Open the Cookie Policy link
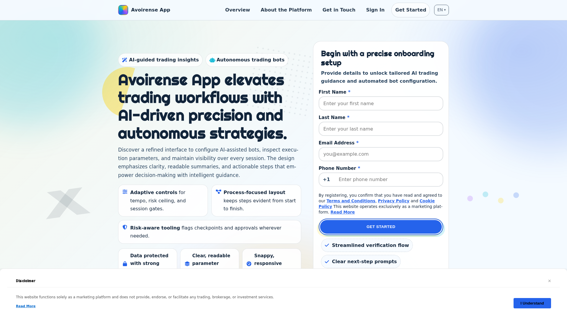 [x=427, y=201]
